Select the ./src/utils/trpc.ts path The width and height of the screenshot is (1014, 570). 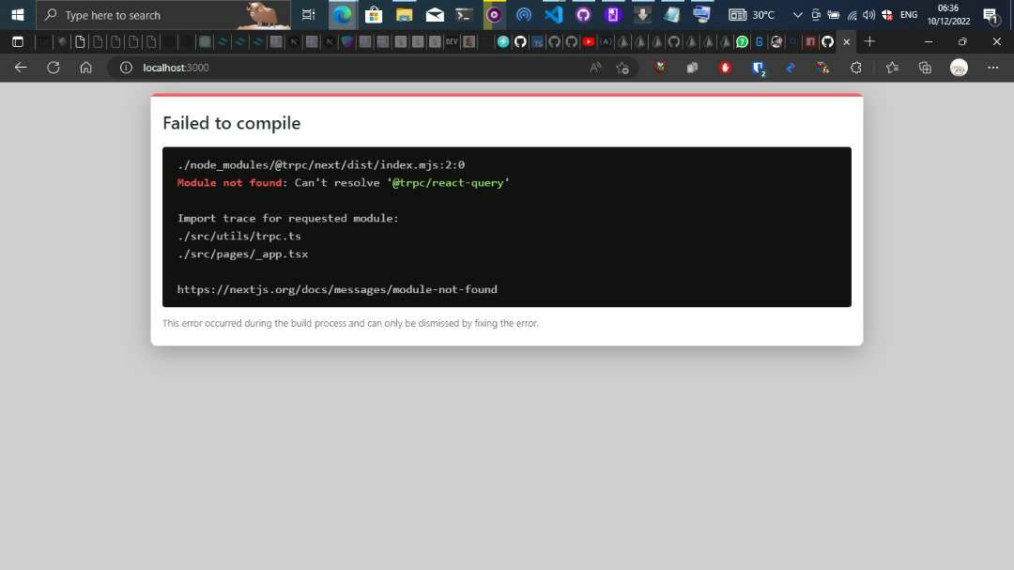(x=239, y=236)
